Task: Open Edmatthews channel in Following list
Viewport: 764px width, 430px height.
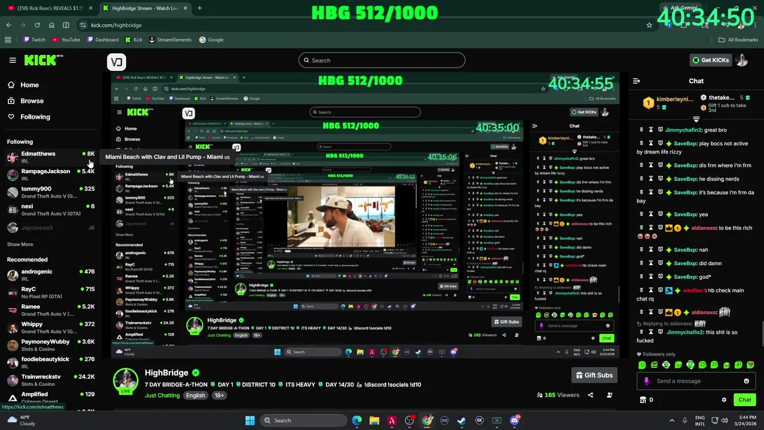Action: [50, 157]
